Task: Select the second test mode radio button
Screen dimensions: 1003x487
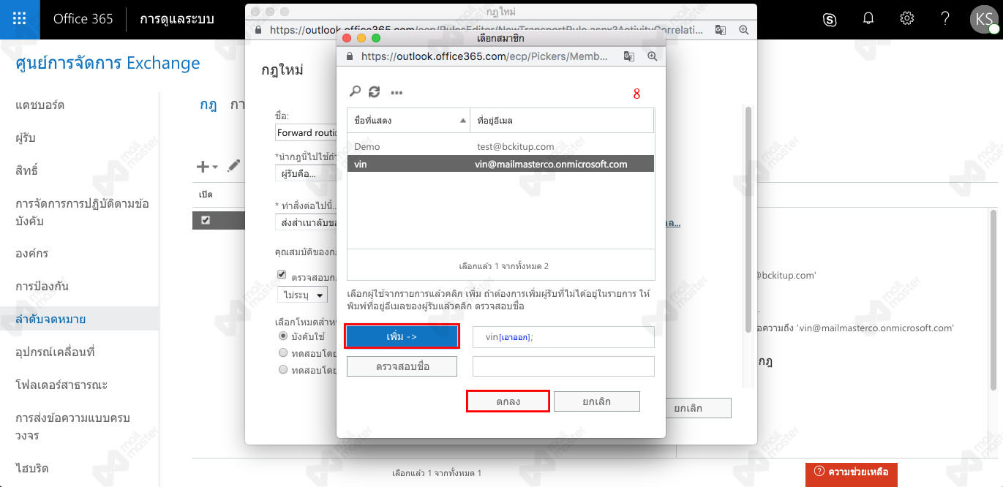Action: tap(283, 353)
